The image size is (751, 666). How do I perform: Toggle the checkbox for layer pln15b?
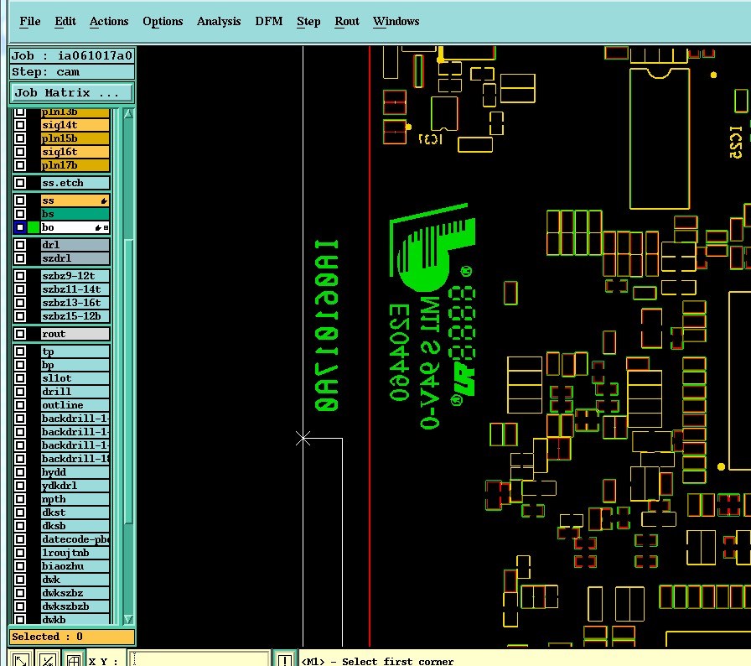pyautogui.click(x=20, y=138)
